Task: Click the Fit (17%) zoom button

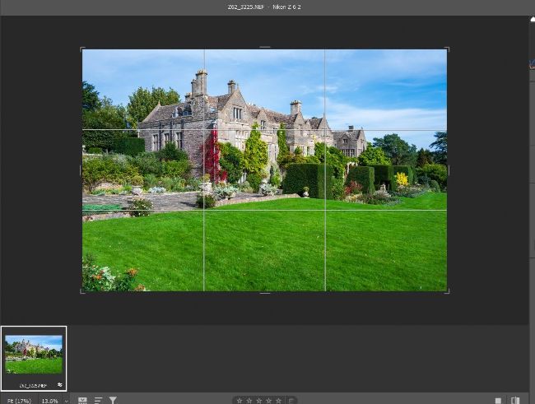Action: pyautogui.click(x=18, y=401)
